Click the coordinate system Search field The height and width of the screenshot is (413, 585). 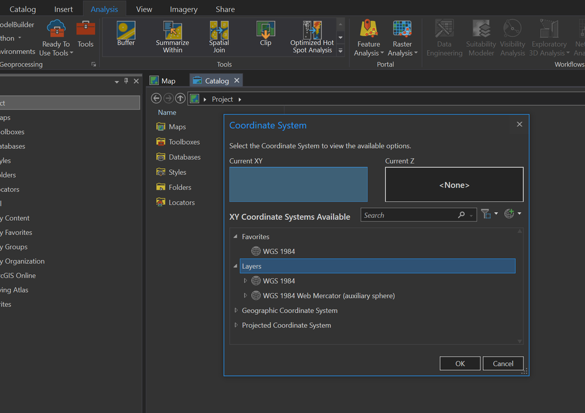point(409,215)
